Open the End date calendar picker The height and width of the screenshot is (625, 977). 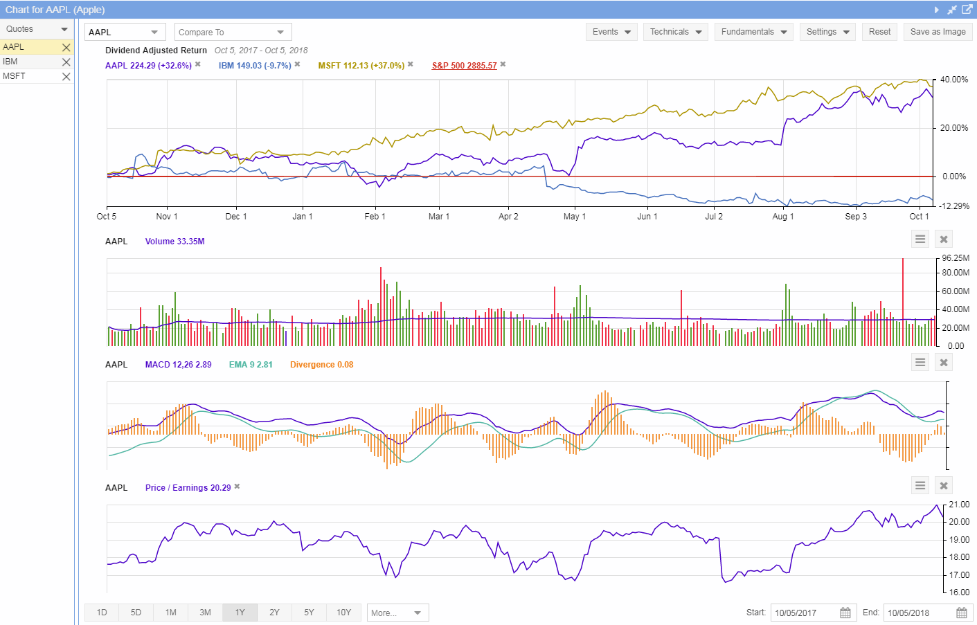pos(962,613)
